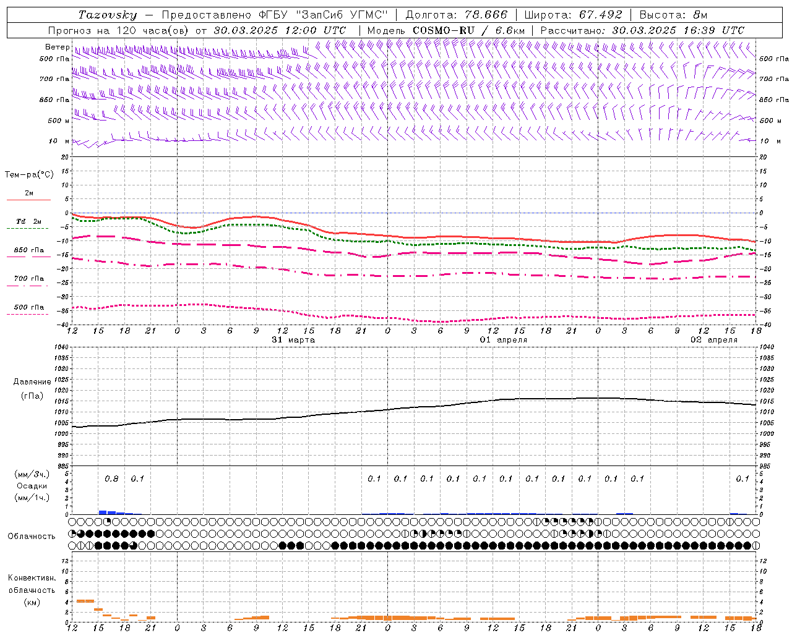Click the "Рассчитано: 30.03.2025 16:39 UTC" timestamp

tap(642, 30)
